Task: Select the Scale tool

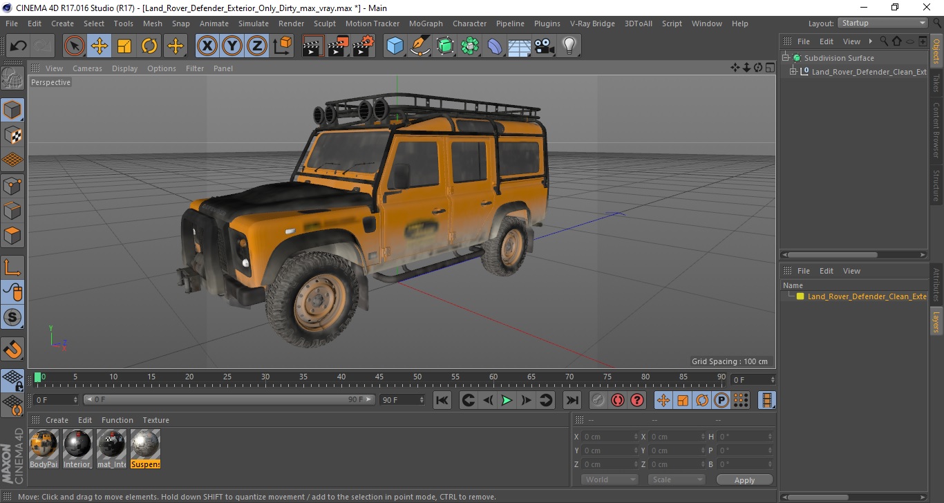Action: pos(124,46)
